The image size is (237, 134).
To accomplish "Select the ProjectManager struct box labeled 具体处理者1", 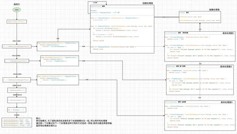I will (x=200, y=46).
